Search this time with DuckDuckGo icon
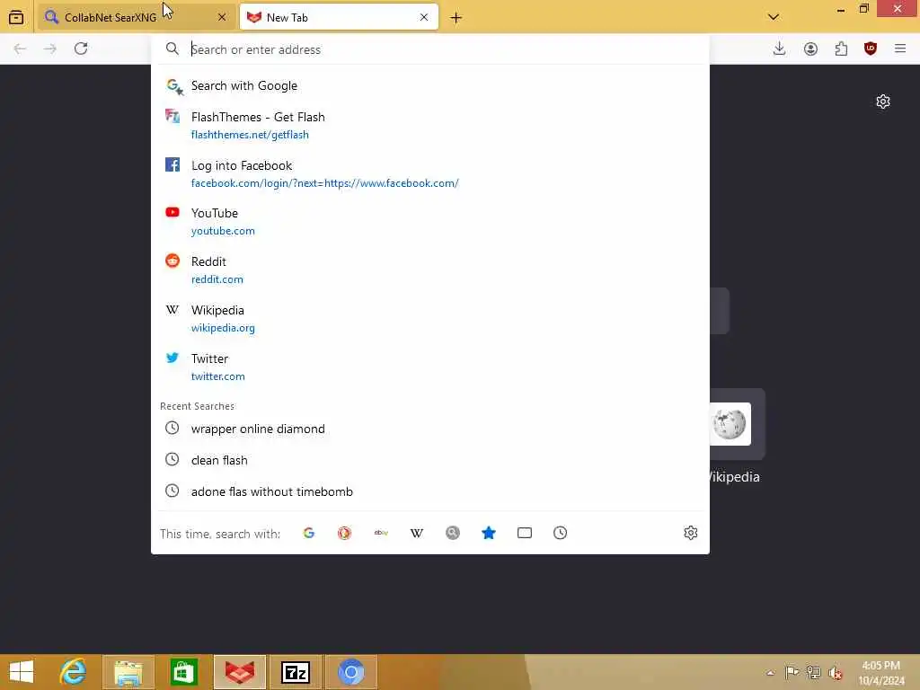Image resolution: width=920 pixels, height=690 pixels. pos(344,533)
